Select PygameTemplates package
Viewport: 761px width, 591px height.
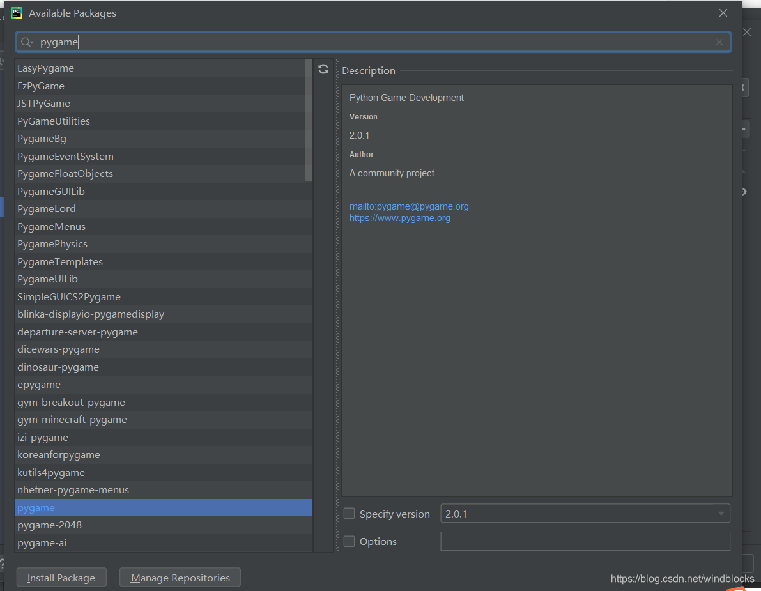164,261
